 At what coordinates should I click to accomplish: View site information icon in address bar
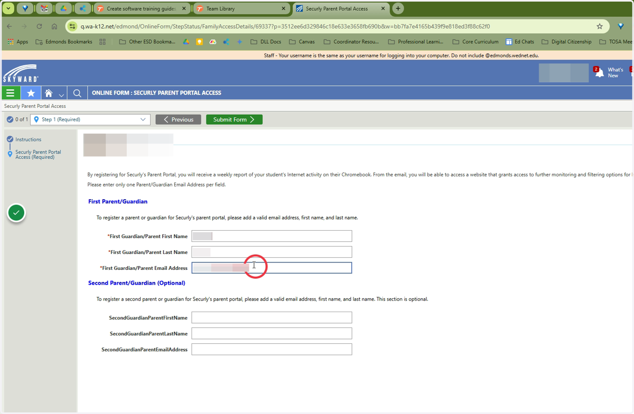[72, 26]
